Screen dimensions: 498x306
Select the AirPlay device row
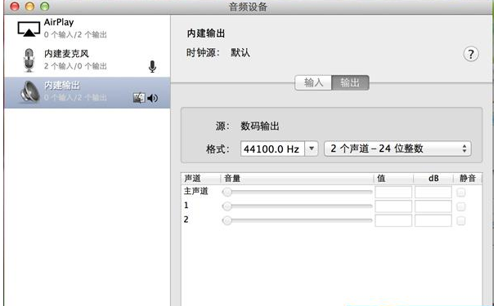(x=87, y=29)
